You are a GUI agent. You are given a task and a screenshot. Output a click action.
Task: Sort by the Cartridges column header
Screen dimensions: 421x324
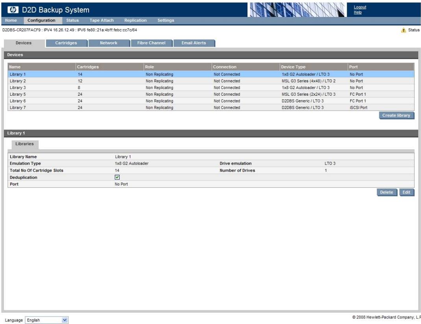(109, 67)
